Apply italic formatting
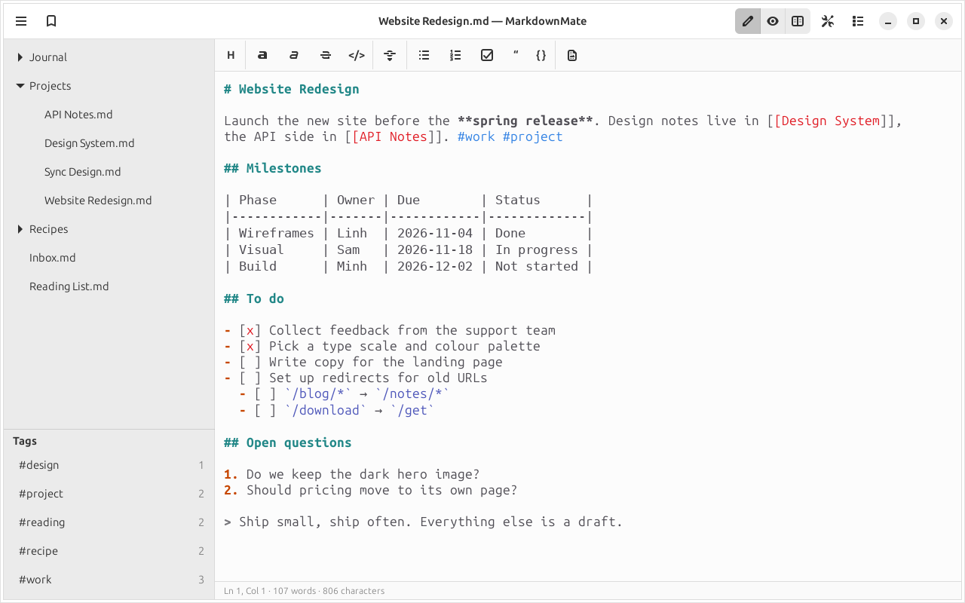Viewport: 965px width, 603px height. point(294,55)
